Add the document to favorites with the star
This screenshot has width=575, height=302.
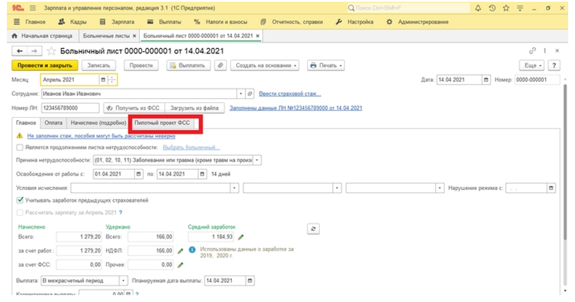point(51,51)
